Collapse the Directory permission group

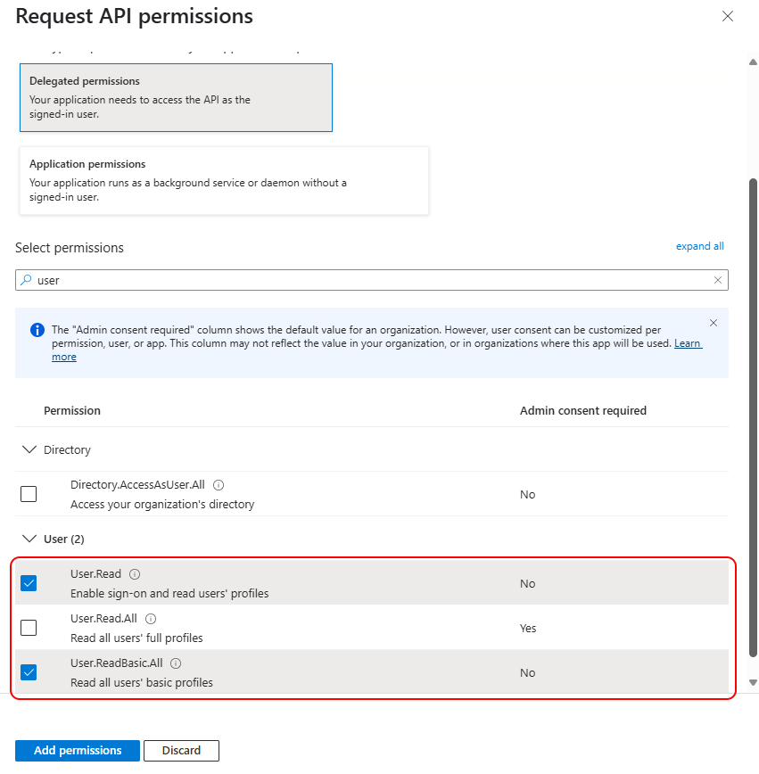pos(32,449)
